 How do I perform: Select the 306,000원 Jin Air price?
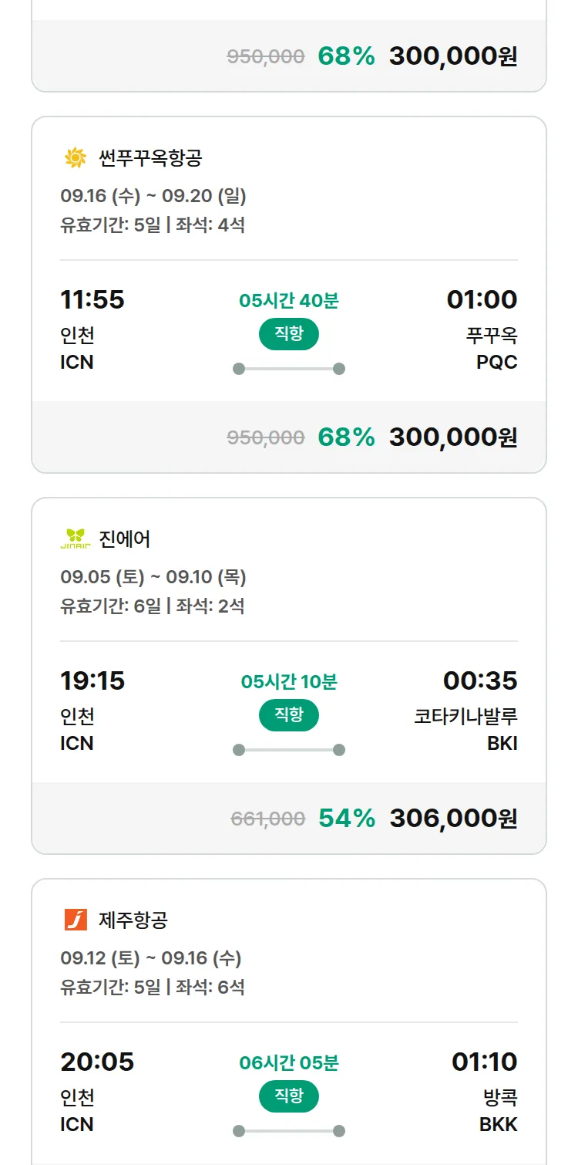point(454,818)
